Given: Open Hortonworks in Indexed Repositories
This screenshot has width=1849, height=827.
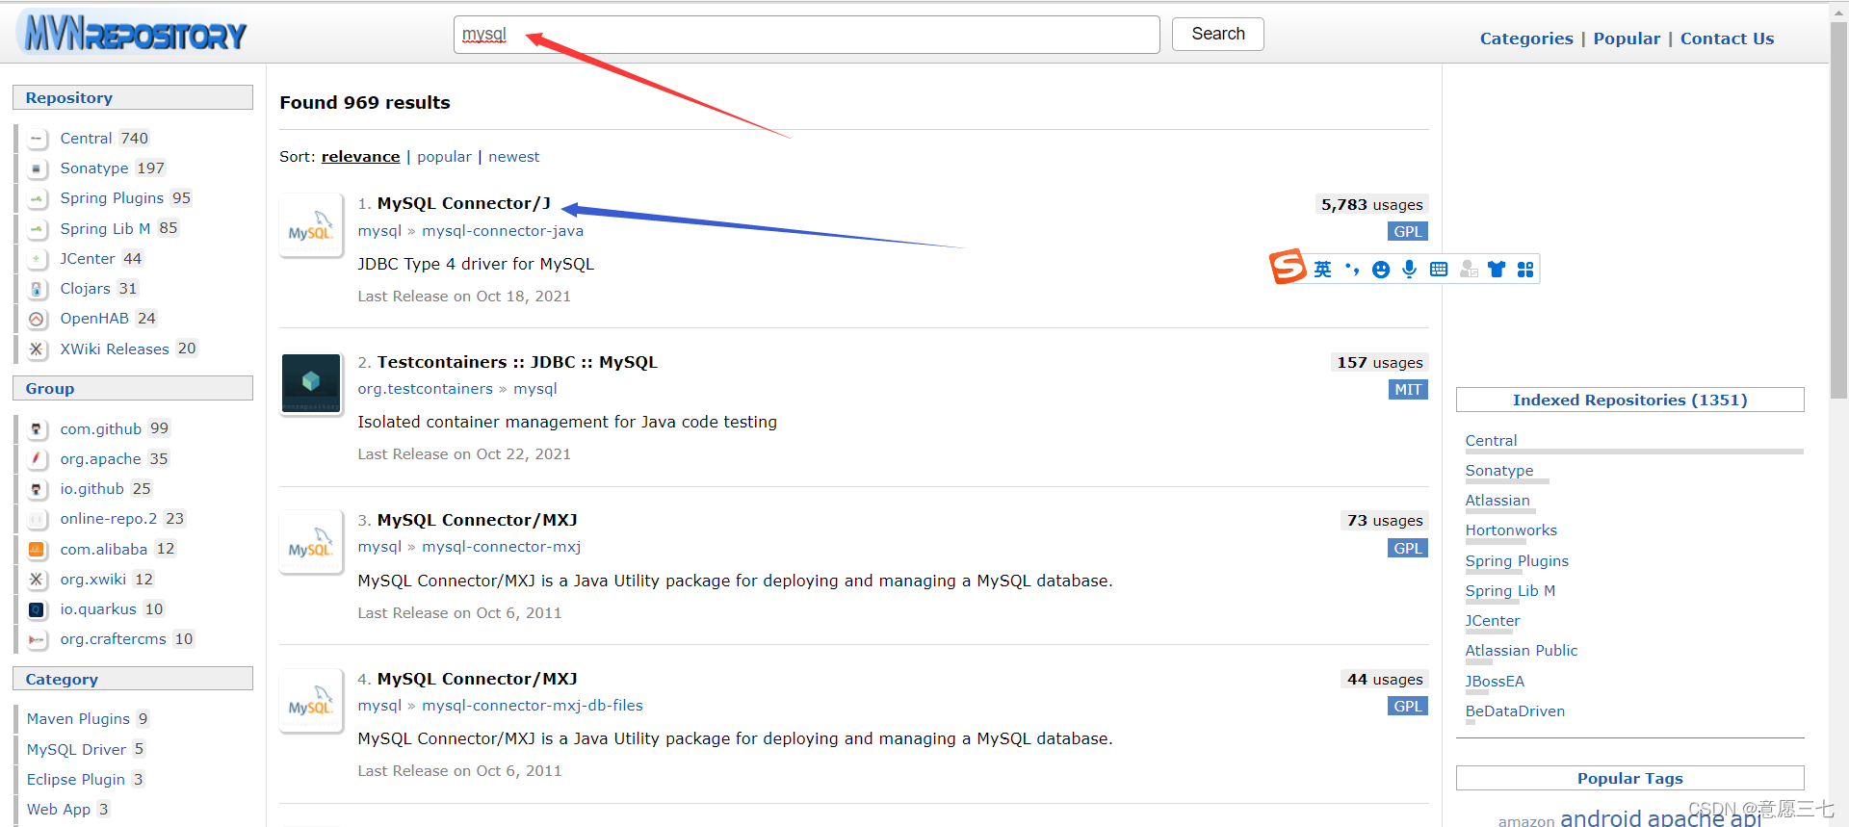Looking at the screenshot, I should coord(1511,530).
